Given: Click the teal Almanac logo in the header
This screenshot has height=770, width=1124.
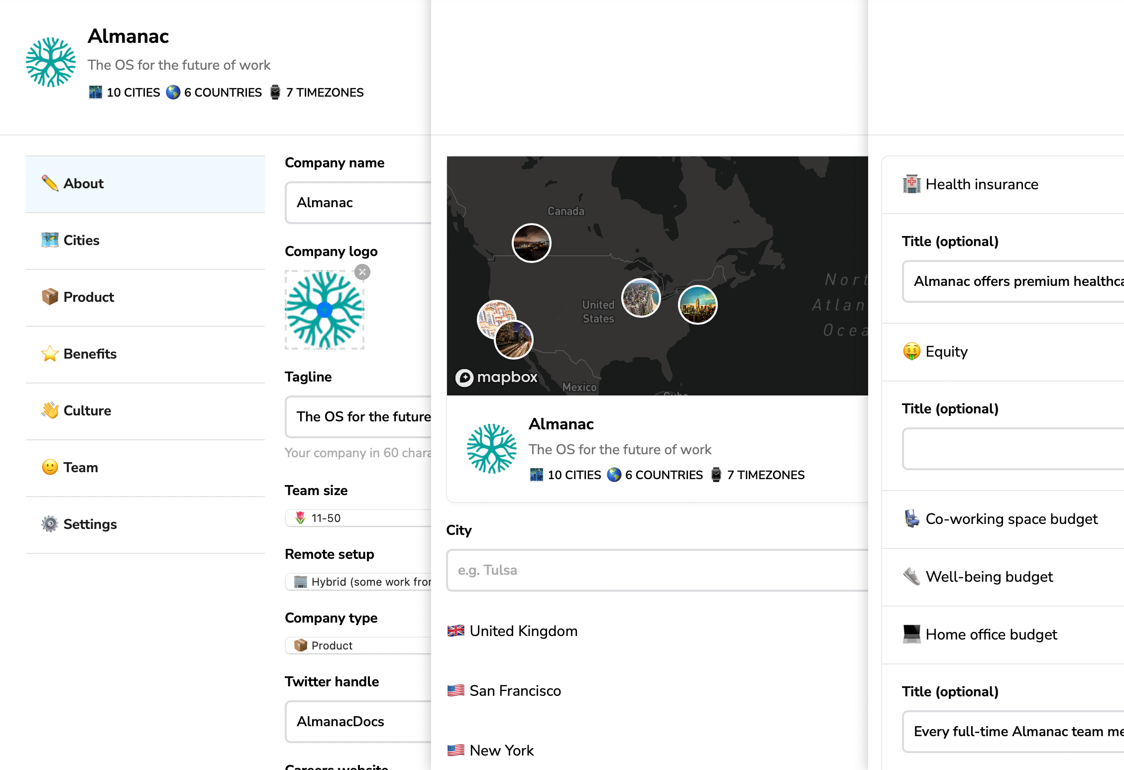Looking at the screenshot, I should [x=51, y=62].
